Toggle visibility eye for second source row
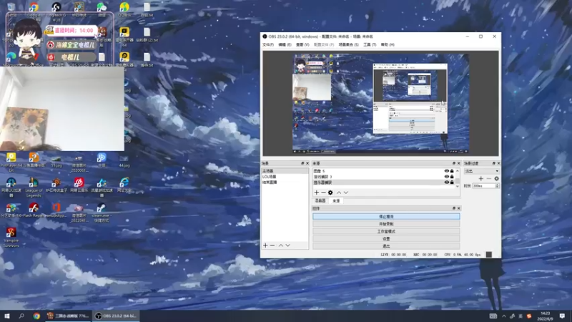Screen dimensions: 572x322 446,177
